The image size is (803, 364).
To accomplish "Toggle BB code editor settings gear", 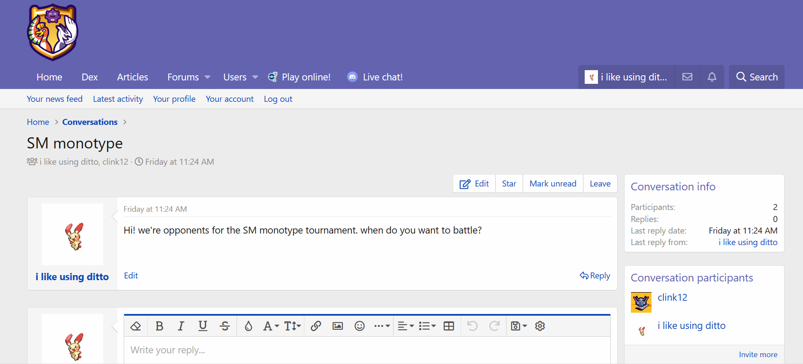I will click(x=540, y=326).
